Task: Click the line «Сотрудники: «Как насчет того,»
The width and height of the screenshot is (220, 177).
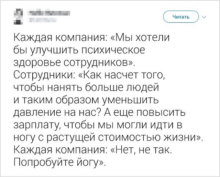Action: (89, 75)
